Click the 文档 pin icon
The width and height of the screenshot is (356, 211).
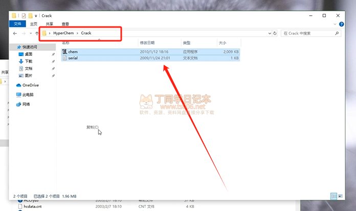[53, 68]
